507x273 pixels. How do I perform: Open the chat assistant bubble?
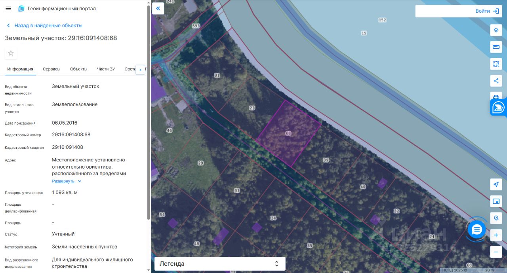coord(477,229)
